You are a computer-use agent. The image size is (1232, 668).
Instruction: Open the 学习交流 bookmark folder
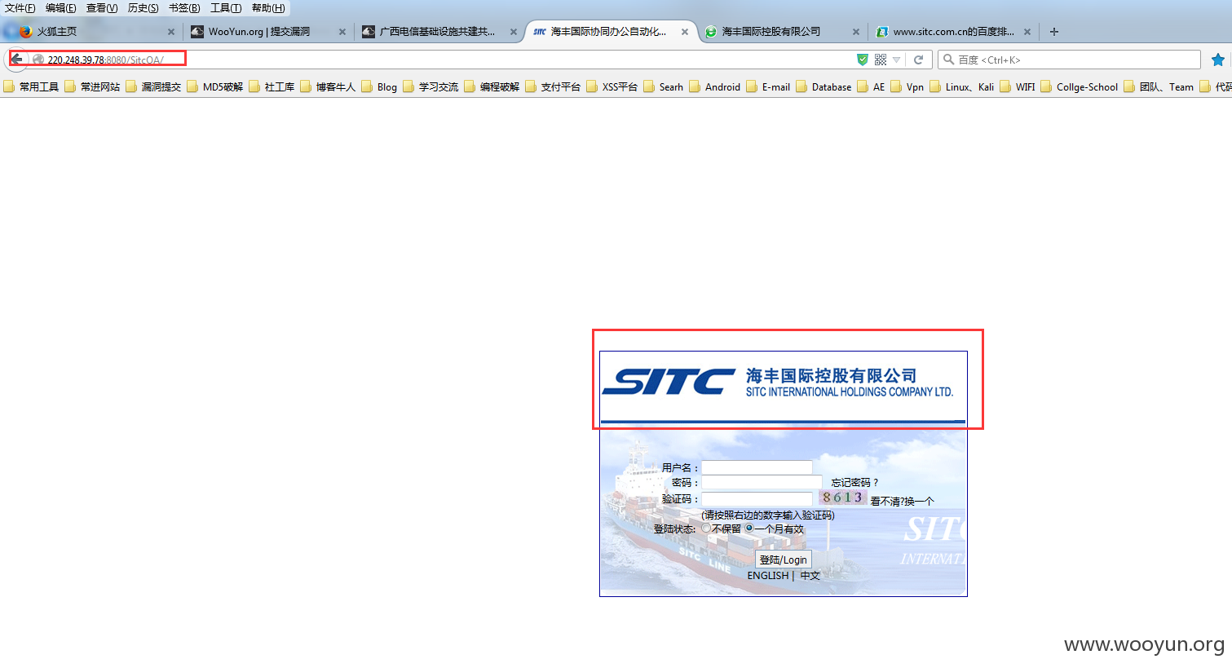pos(431,86)
